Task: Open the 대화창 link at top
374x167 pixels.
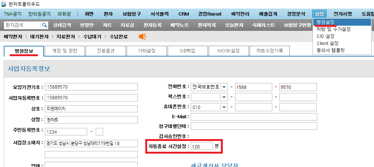Action: 65,14
